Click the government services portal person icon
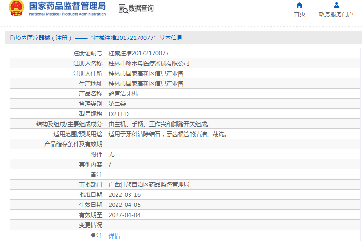 (x=336, y=5)
